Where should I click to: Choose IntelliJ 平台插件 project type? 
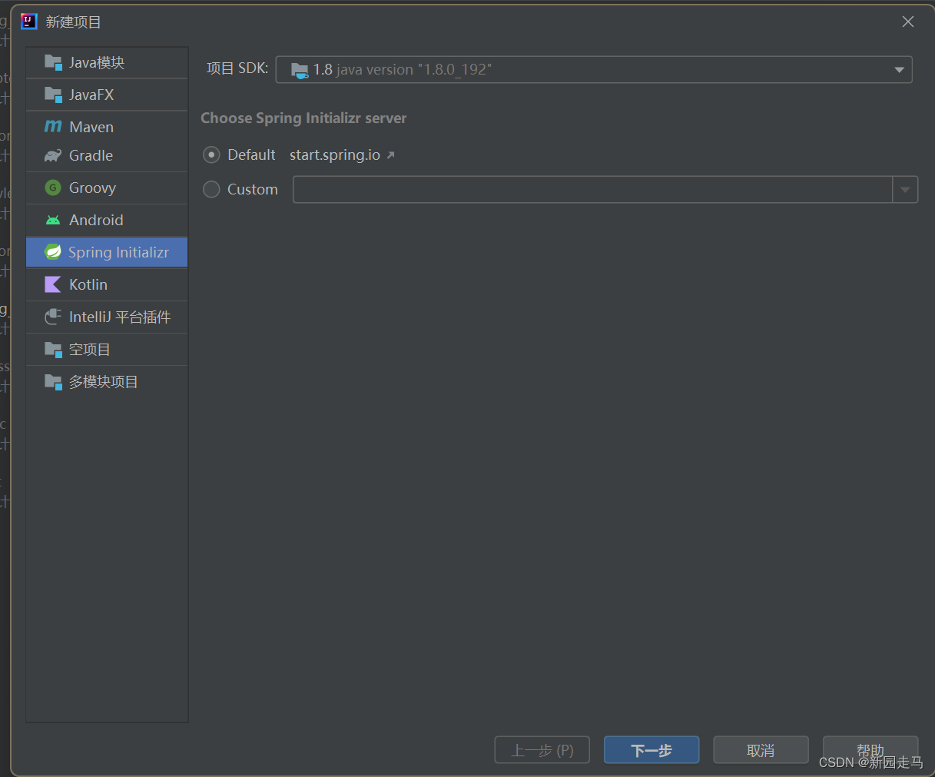click(107, 317)
